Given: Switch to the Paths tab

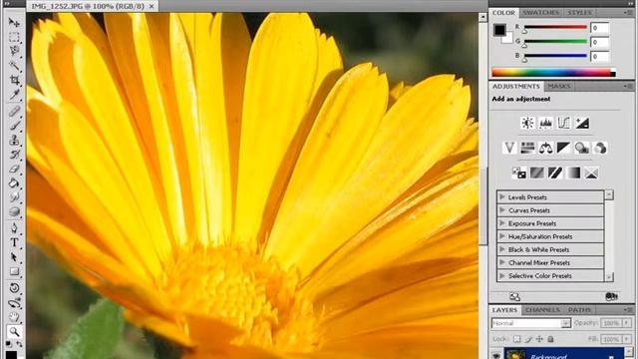Looking at the screenshot, I should (579, 310).
